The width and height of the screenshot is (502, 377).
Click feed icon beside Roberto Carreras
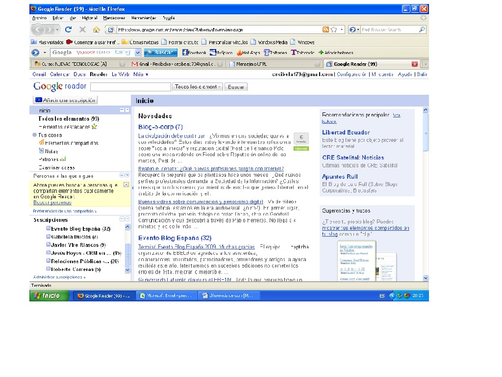[x=48, y=269]
